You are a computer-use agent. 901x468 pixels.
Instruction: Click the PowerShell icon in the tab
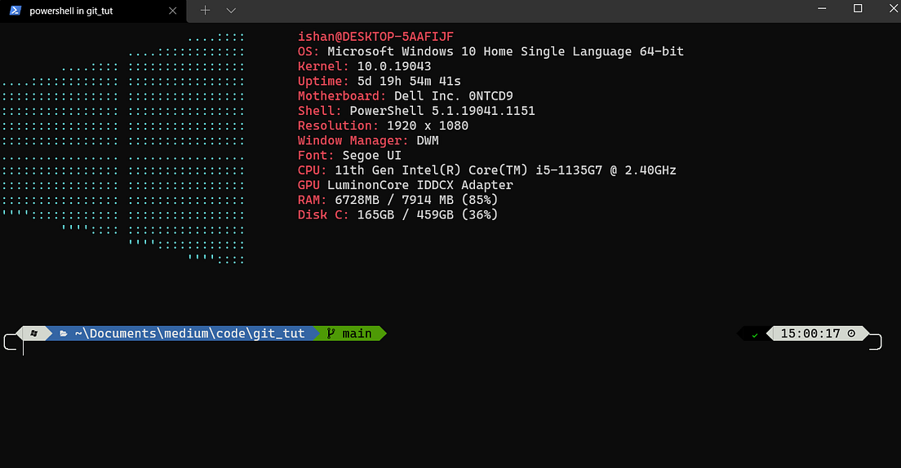click(x=16, y=11)
